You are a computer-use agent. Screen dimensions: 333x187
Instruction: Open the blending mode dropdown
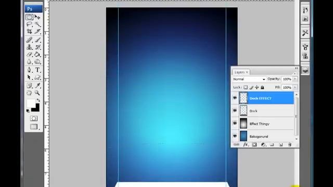[x=249, y=79]
